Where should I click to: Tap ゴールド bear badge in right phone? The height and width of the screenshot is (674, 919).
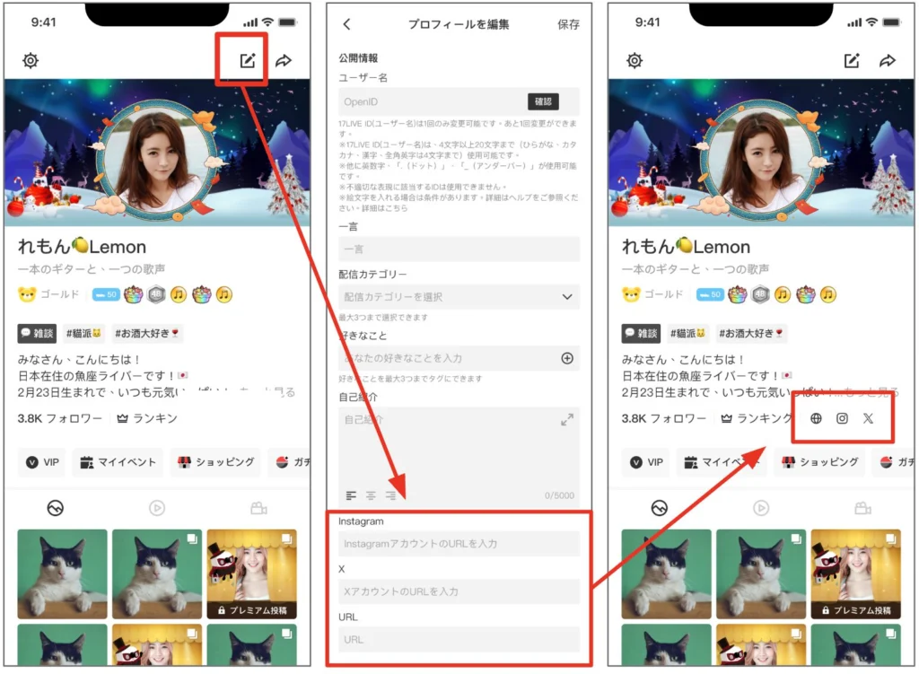pyautogui.click(x=653, y=294)
